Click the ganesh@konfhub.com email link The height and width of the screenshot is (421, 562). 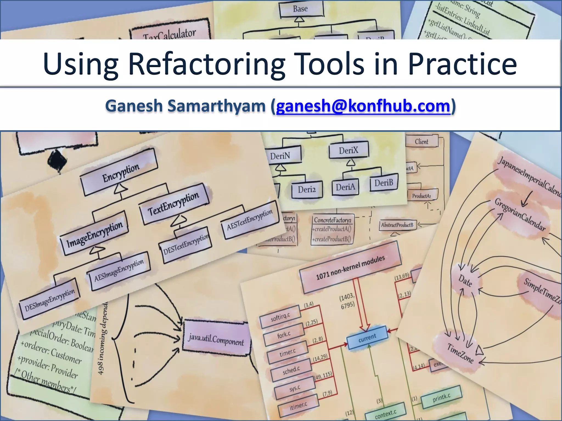click(x=363, y=106)
